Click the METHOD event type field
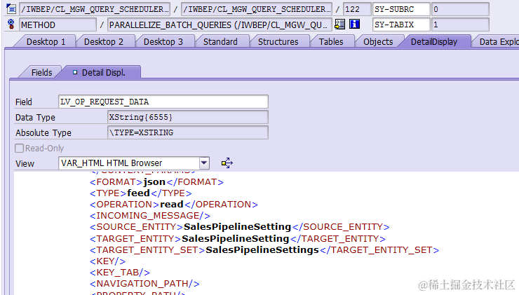519x295 pixels. tap(58, 25)
